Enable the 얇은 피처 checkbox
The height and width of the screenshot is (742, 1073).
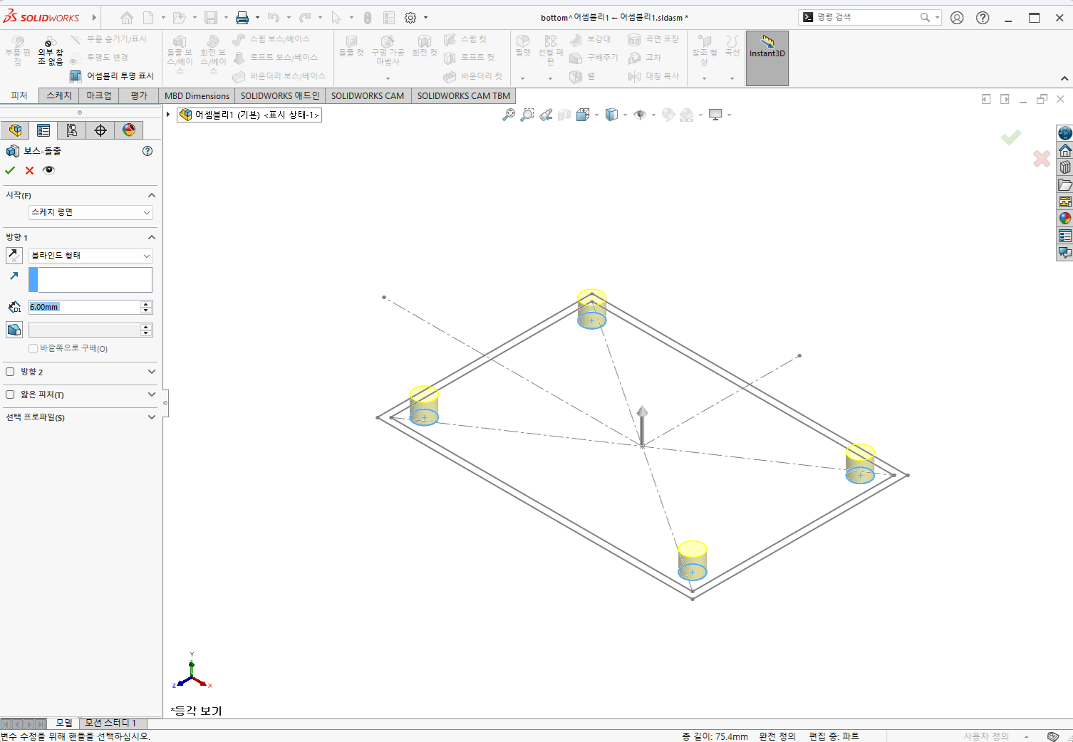(10, 394)
